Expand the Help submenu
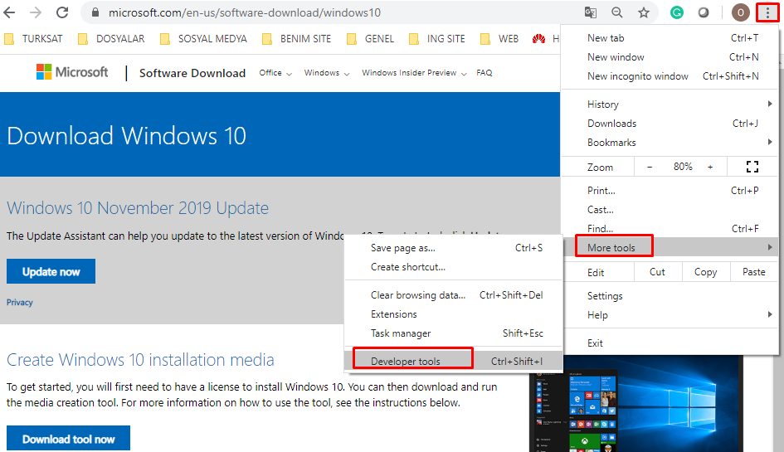 [670, 315]
